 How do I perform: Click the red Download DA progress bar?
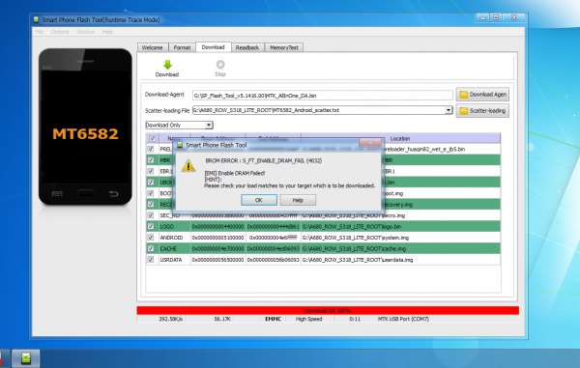[328, 311]
